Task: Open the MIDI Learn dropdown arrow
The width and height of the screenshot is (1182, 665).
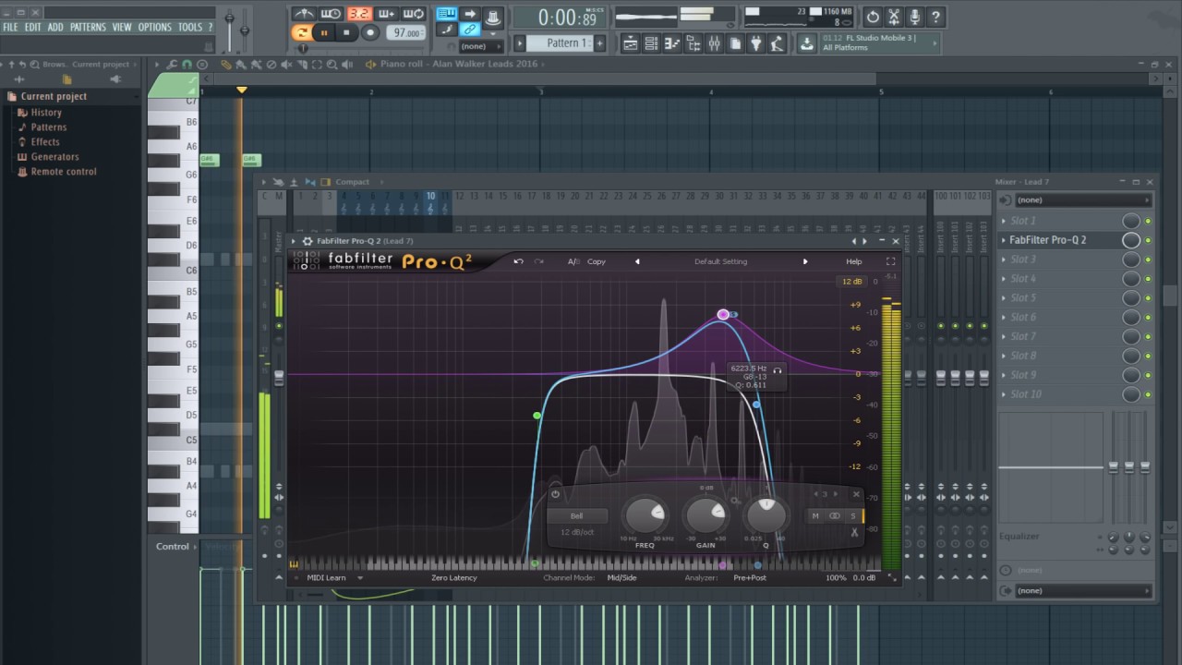Action: click(x=360, y=578)
